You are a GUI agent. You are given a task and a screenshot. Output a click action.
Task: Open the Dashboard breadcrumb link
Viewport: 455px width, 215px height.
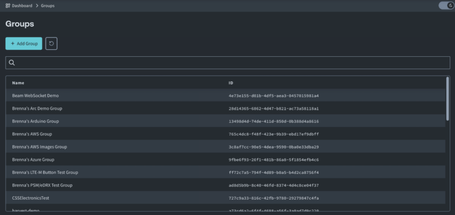coord(22,6)
